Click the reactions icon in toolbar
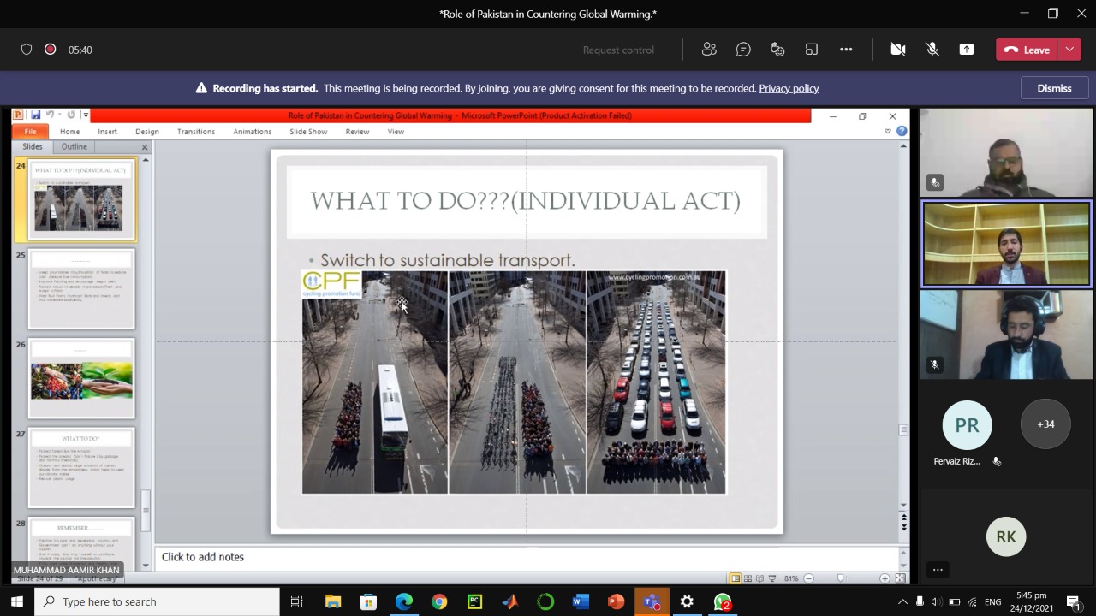This screenshot has width=1096, height=616. pyautogui.click(x=777, y=50)
